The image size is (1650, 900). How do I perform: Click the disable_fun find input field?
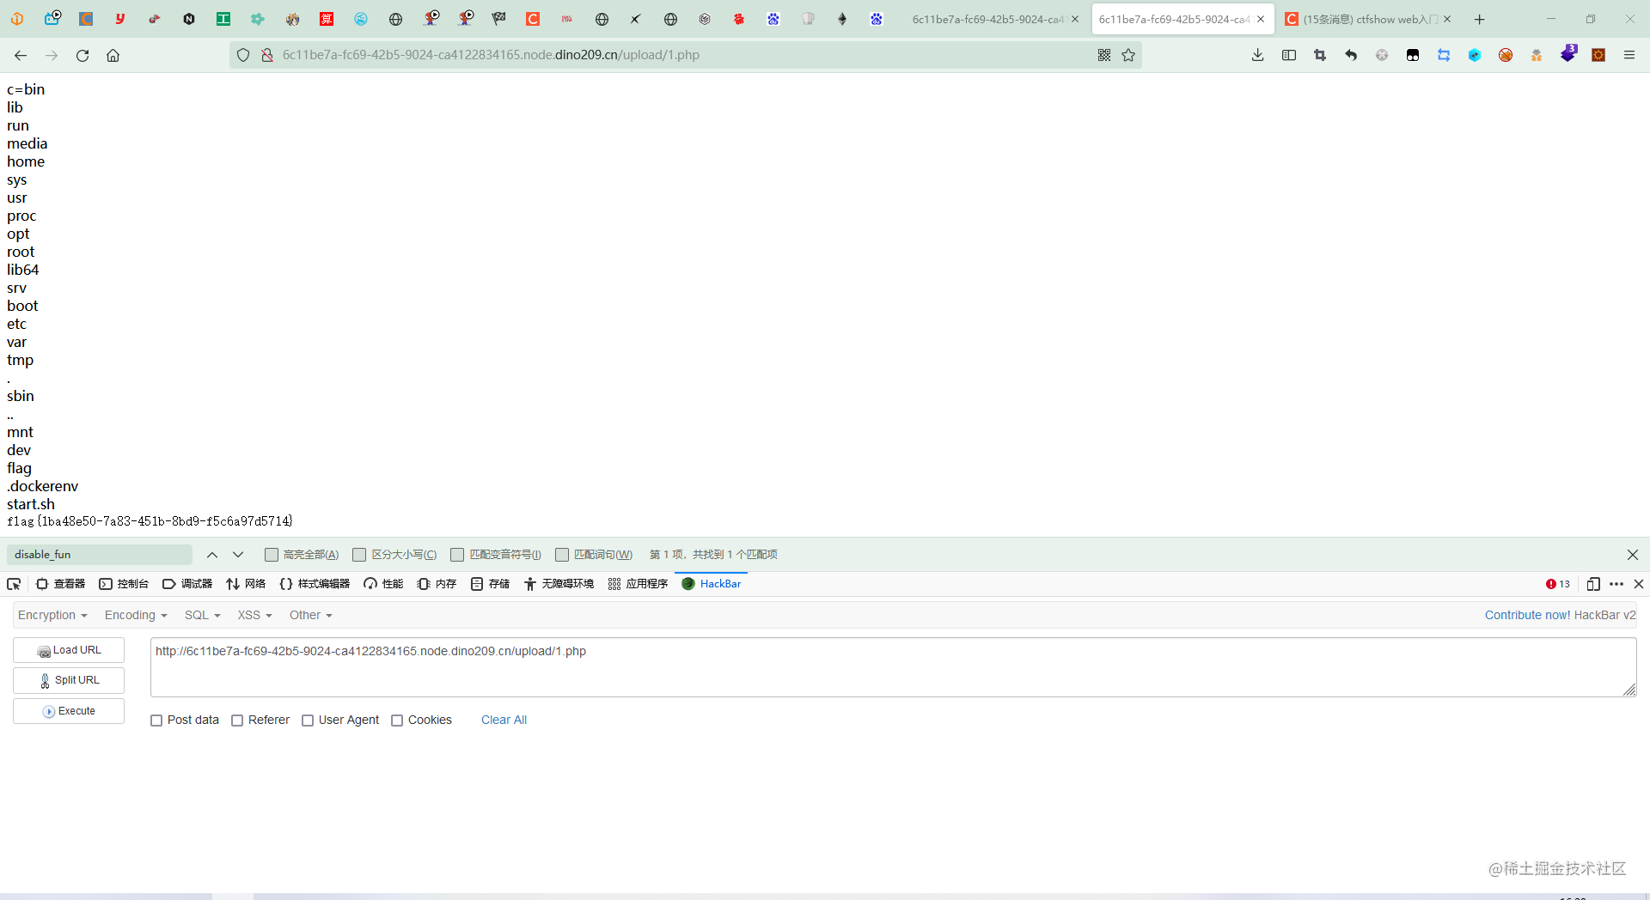(100, 555)
